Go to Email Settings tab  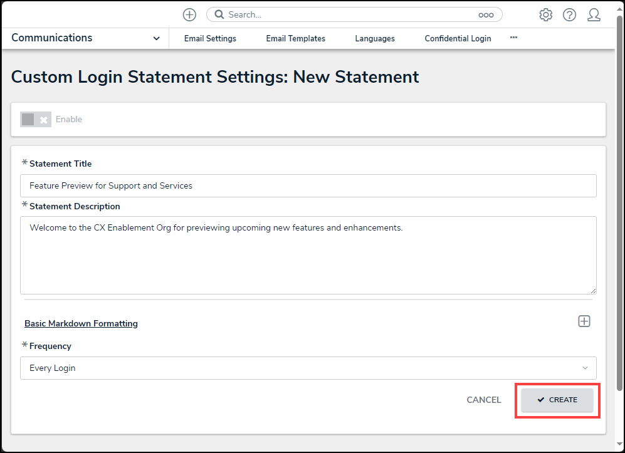coord(210,38)
